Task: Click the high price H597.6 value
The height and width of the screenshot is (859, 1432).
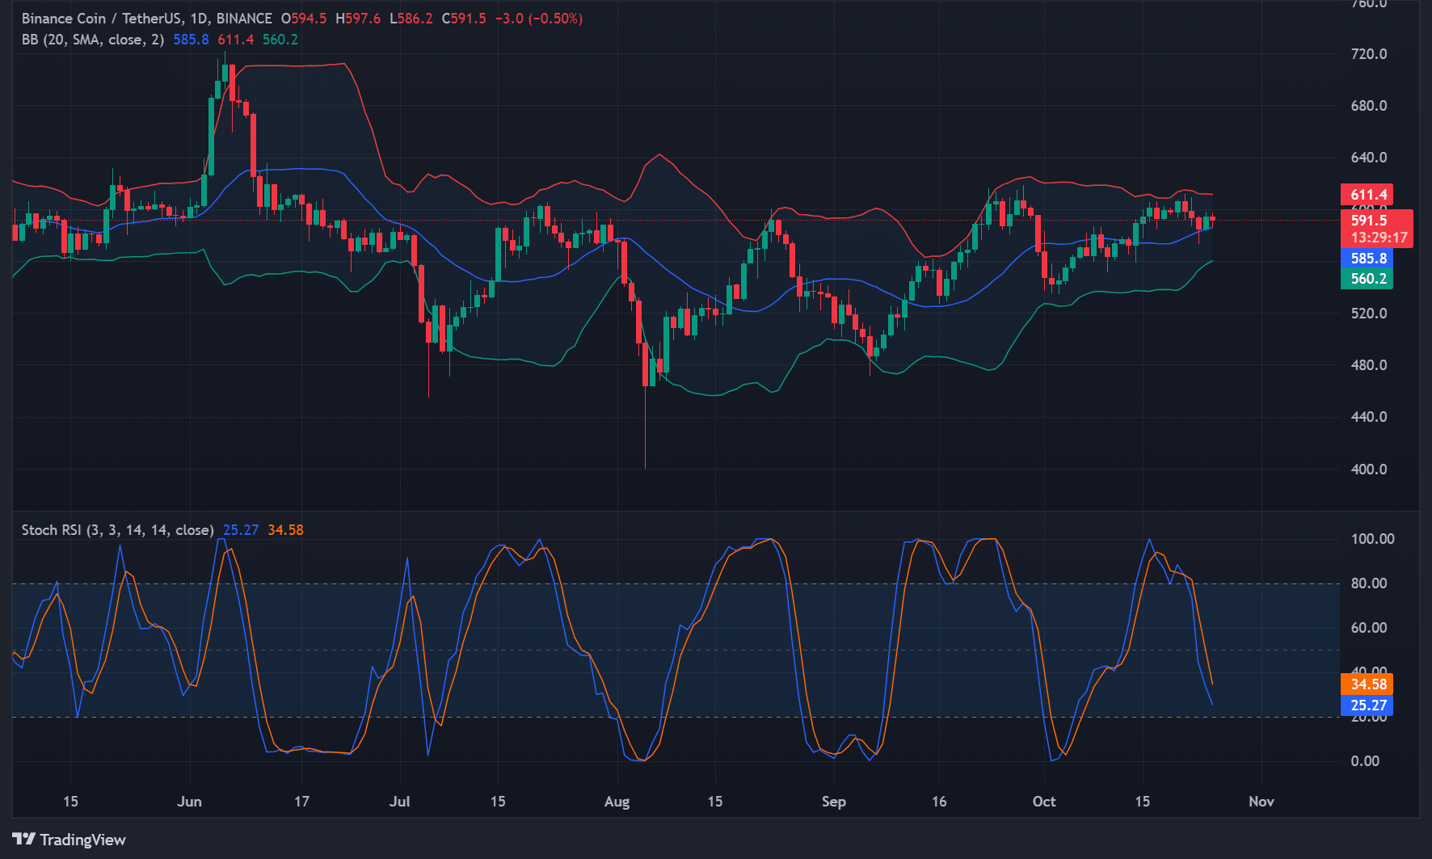Action: point(358,18)
